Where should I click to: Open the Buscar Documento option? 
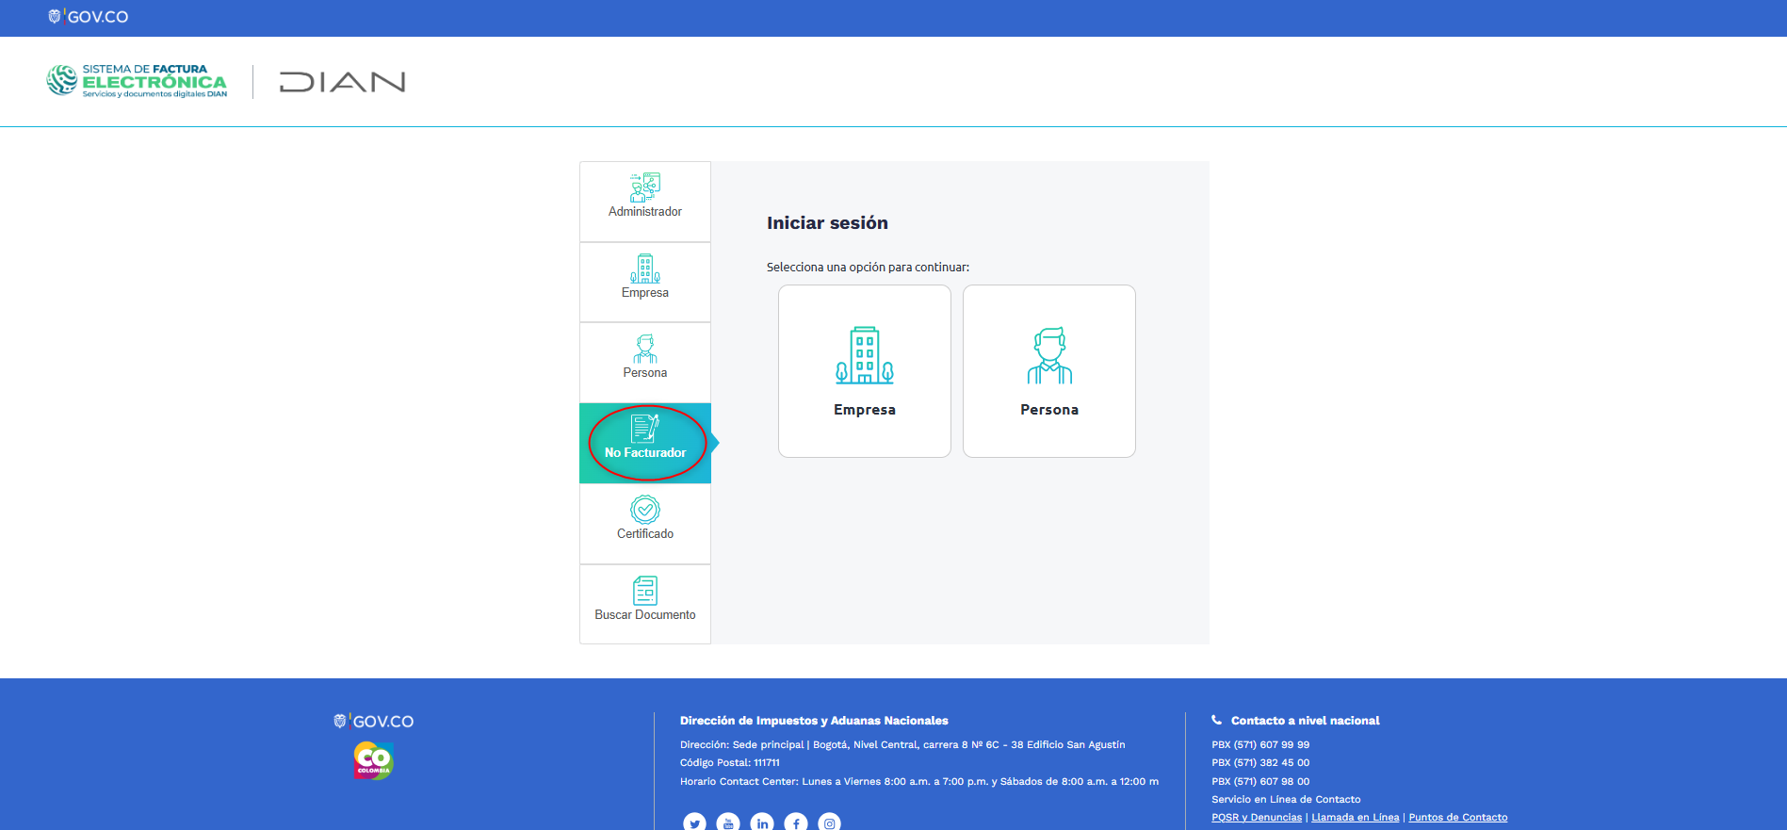pos(645,604)
